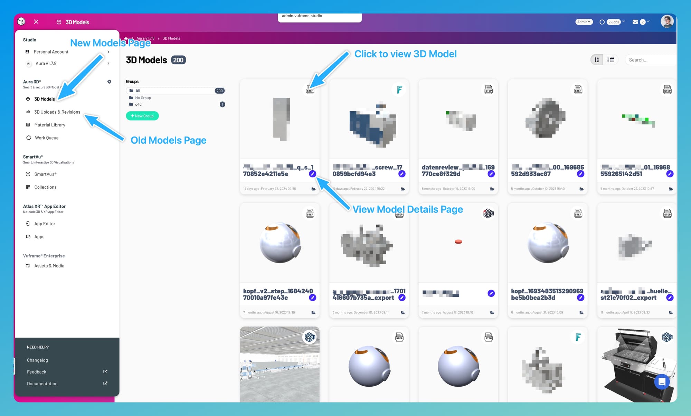Click the home breadcrumb icon
This screenshot has height=416, width=691.
[126, 38]
